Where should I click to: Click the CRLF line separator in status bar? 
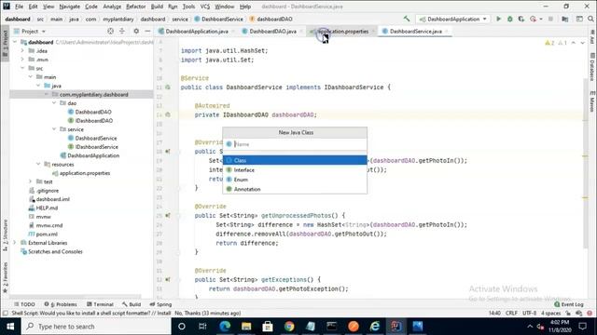click(511, 313)
